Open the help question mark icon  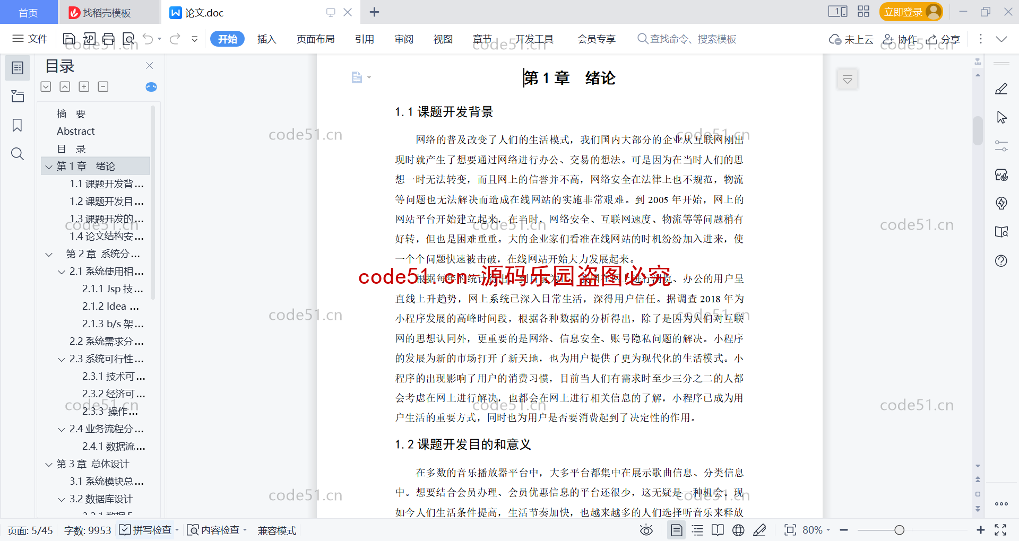tap(1001, 260)
